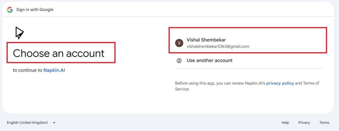Viewport: 339px width, 131px height.
Task: Click the Google logo icon
Action: point(10,10)
